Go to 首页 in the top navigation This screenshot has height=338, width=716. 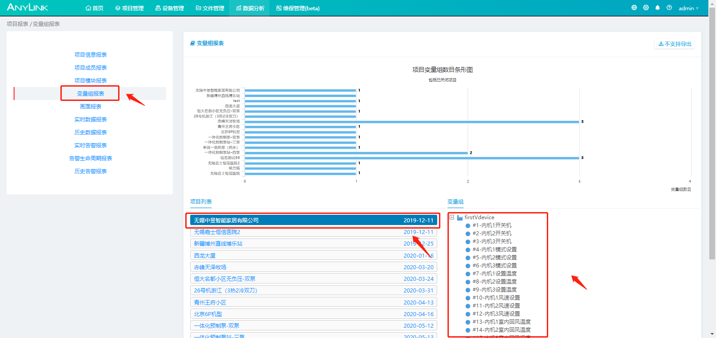pos(94,8)
